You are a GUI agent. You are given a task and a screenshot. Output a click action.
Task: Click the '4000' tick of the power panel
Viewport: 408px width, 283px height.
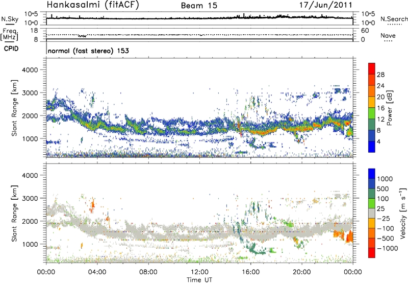(30, 70)
